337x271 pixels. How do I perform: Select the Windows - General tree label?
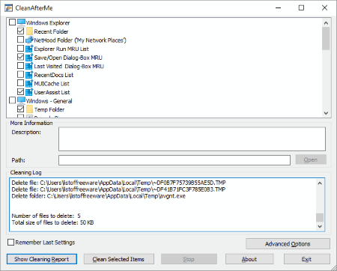click(x=49, y=101)
